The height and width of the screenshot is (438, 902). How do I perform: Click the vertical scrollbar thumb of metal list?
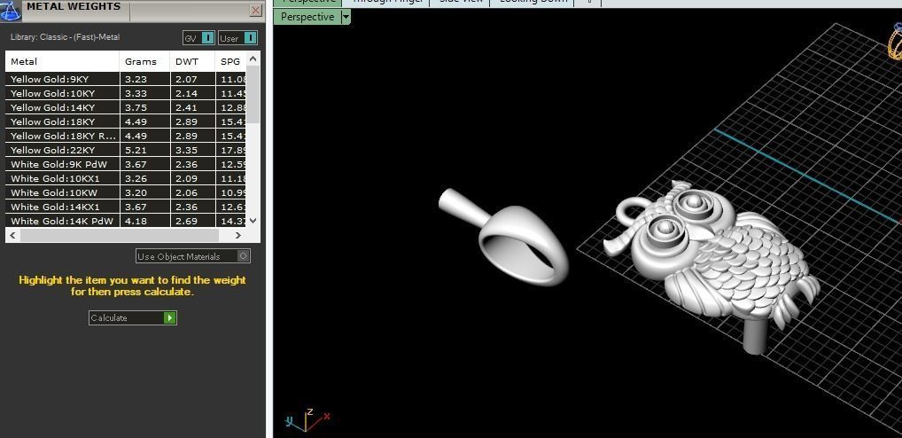[x=253, y=94]
